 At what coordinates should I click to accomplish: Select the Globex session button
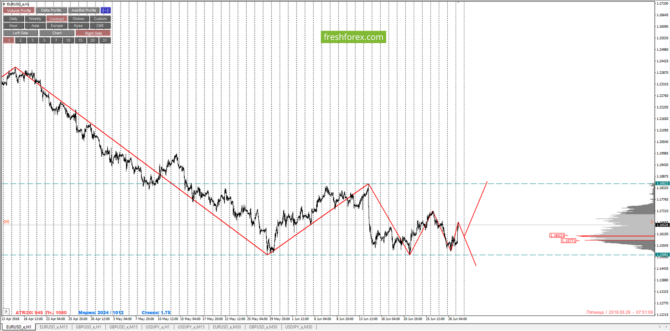(x=78, y=19)
